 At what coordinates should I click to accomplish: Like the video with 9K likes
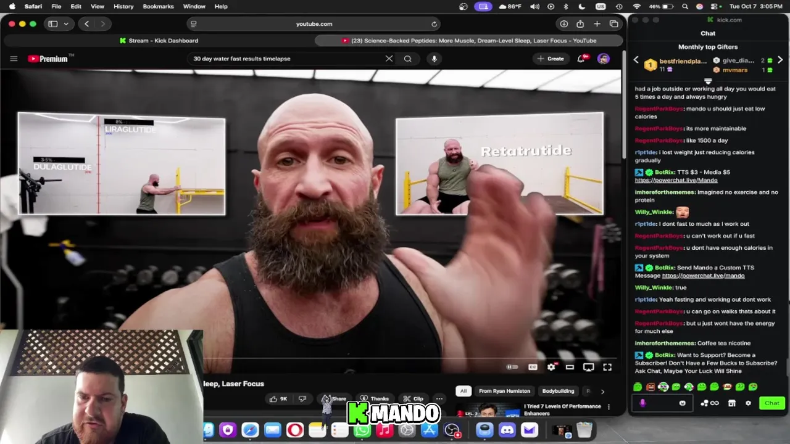[278, 399]
